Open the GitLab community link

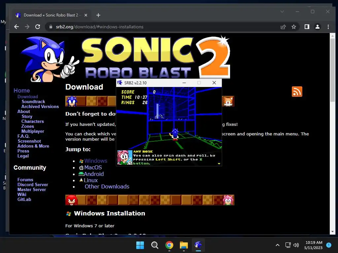pos(24,199)
